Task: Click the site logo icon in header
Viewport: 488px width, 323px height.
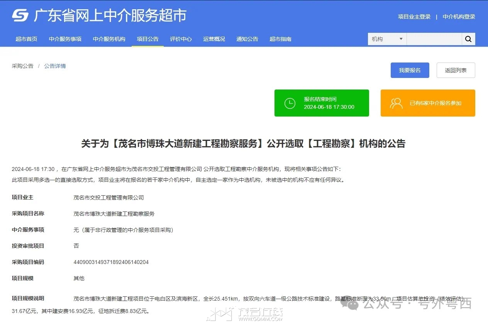Action: click(x=20, y=15)
